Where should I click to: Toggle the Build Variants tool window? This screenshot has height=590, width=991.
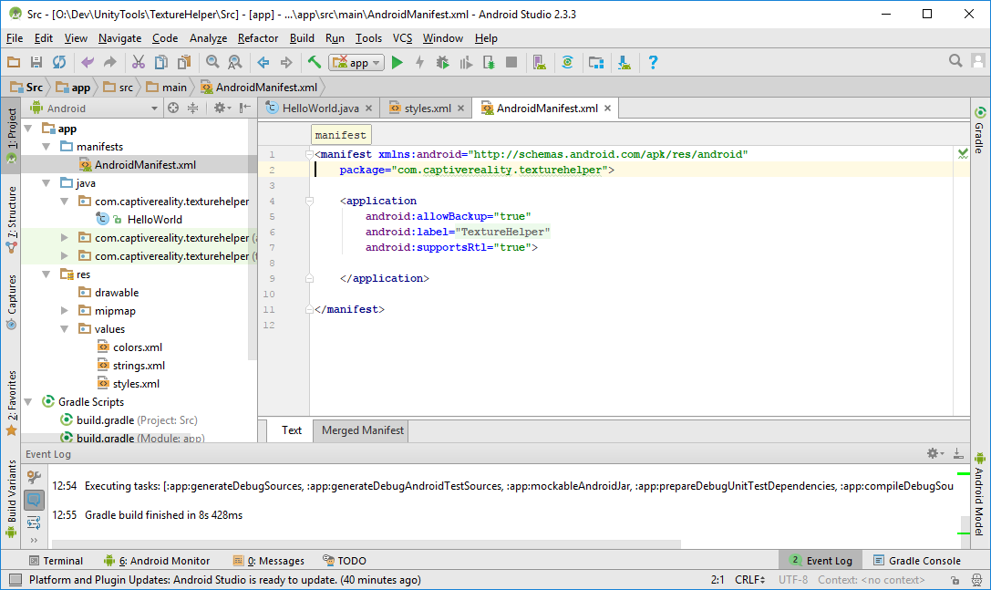coord(11,499)
